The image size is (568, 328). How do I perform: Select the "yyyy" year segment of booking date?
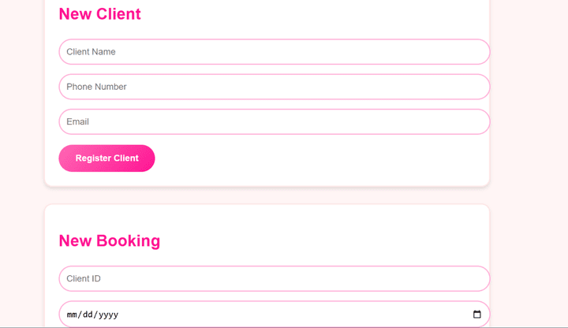pyautogui.click(x=107, y=315)
